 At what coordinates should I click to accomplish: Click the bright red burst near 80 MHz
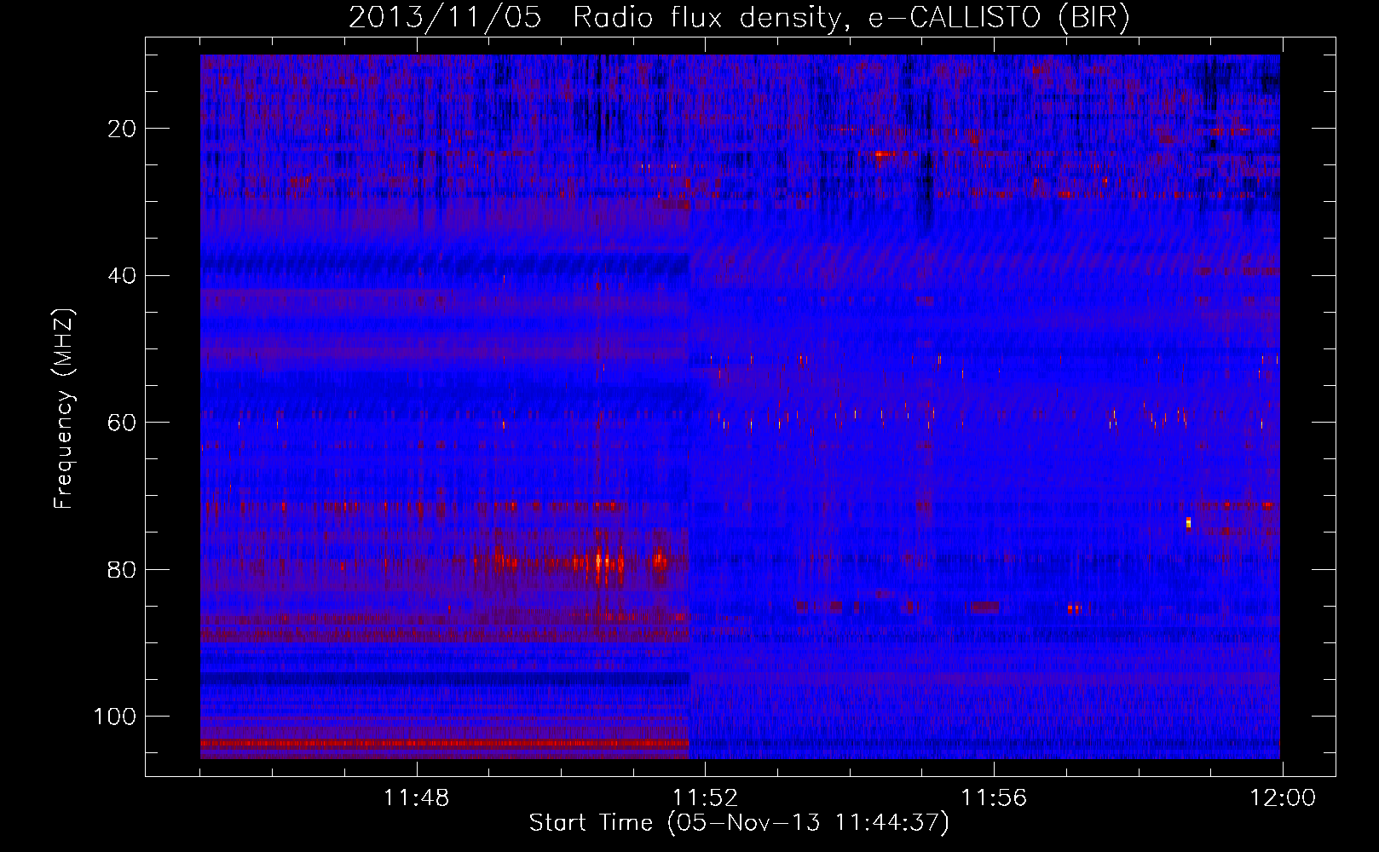point(601,562)
